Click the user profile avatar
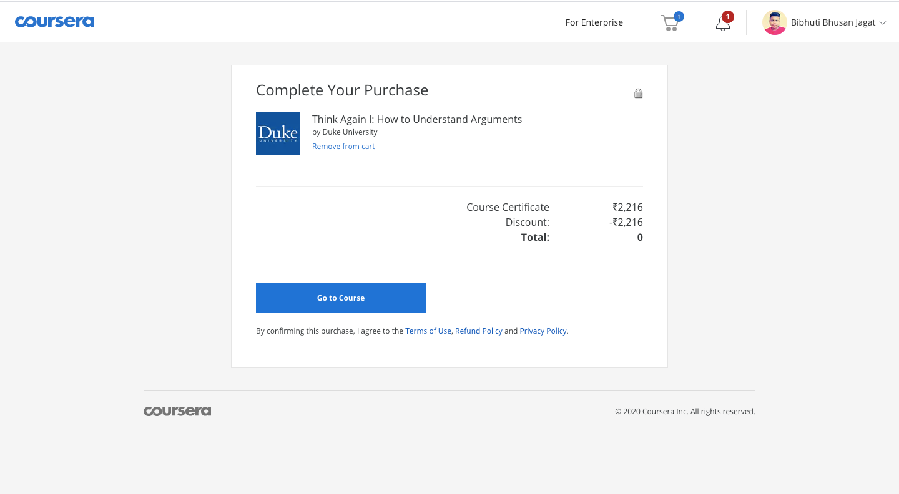Image resolution: width=899 pixels, height=494 pixels. pyautogui.click(x=775, y=22)
